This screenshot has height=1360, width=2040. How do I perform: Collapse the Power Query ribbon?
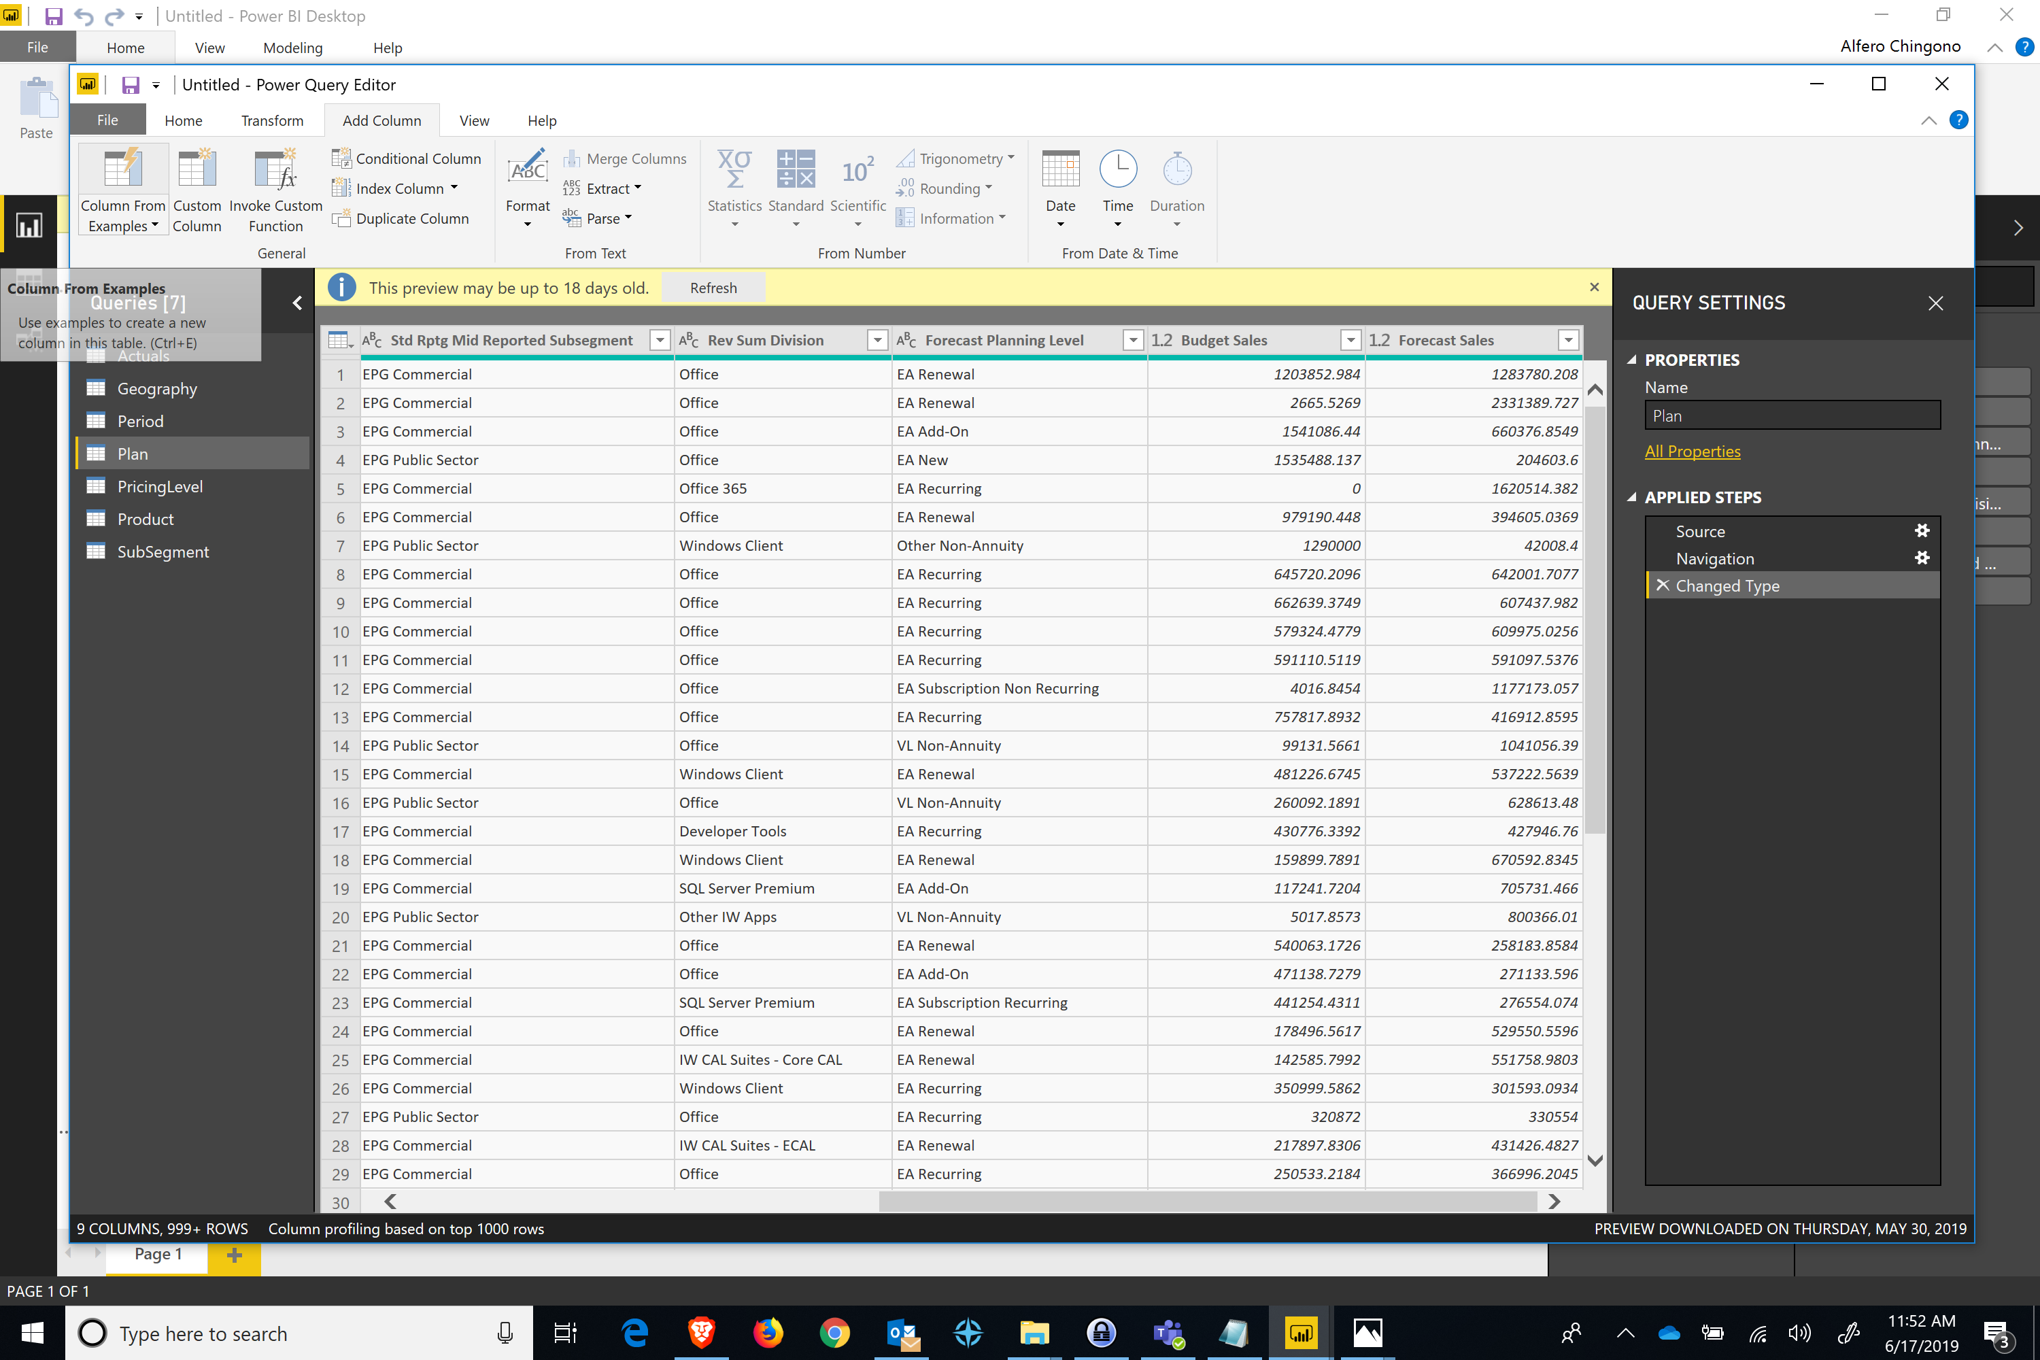pos(1928,120)
